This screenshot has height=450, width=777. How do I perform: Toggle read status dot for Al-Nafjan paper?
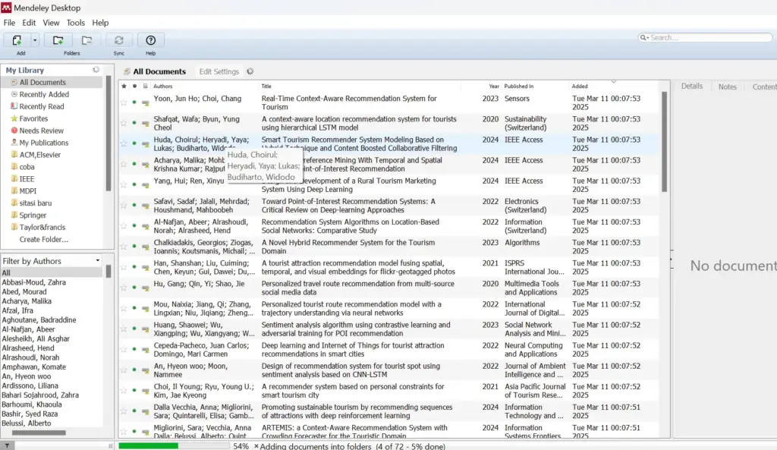(x=134, y=226)
